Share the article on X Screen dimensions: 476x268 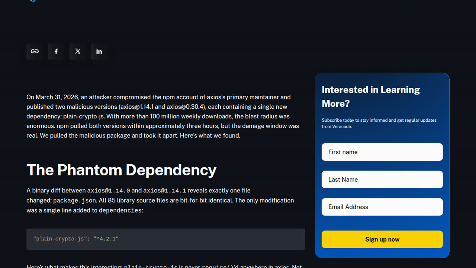78,51
